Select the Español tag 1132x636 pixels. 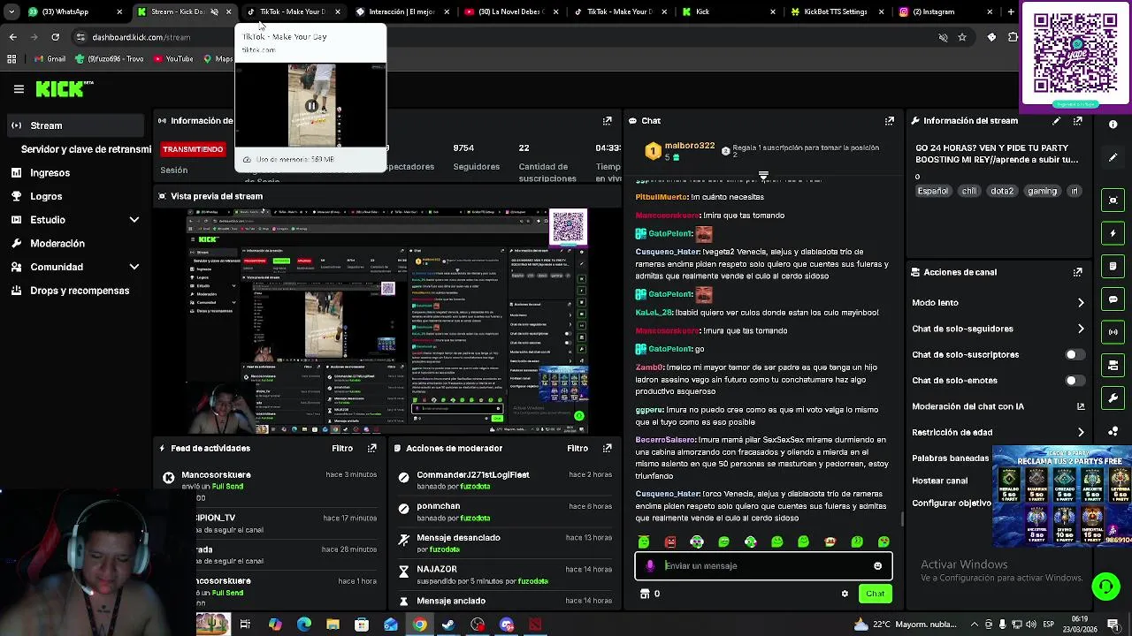coord(932,192)
